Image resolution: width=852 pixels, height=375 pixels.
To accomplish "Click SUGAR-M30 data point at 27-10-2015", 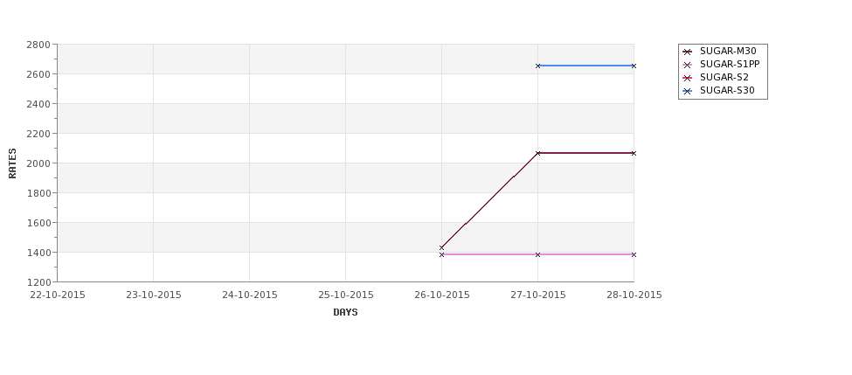I will pyautogui.click(x=538, y=153).
